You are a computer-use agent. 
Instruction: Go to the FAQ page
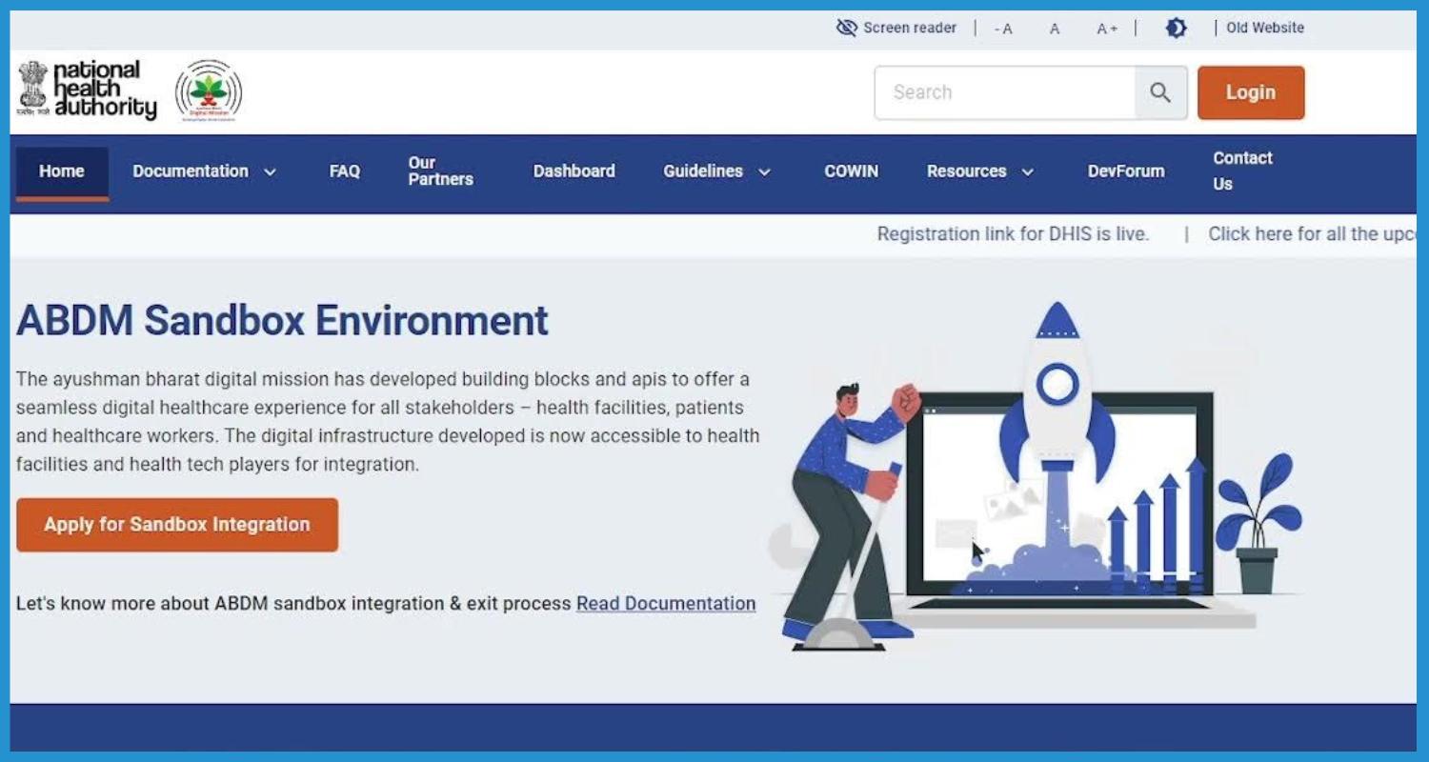345,171
